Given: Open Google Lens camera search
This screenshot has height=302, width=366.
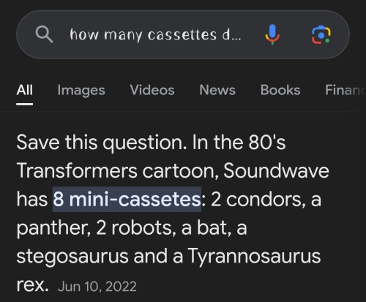Looking at the screenshot, I should point(321,35).
